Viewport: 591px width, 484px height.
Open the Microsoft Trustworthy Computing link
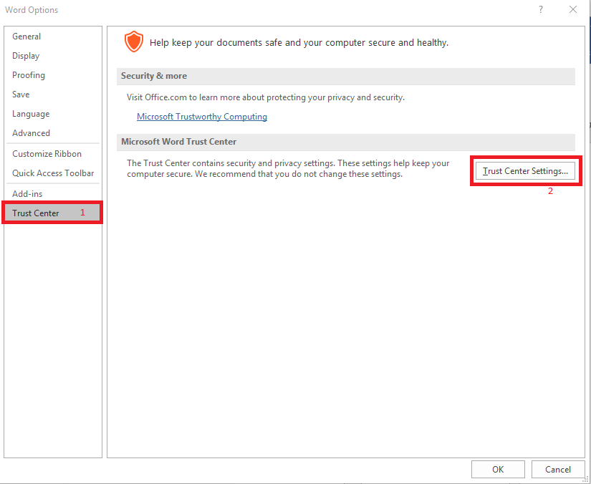pyautogui.click(x=202, y=117)
